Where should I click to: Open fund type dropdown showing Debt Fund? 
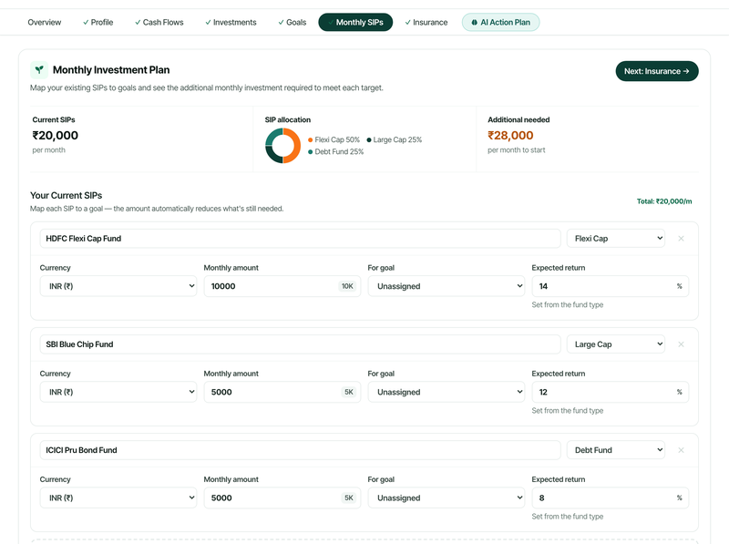click(616, 450)
